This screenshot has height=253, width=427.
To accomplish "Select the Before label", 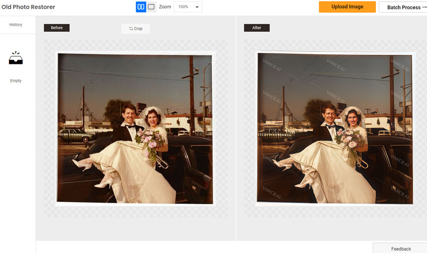I will [56, 28].
